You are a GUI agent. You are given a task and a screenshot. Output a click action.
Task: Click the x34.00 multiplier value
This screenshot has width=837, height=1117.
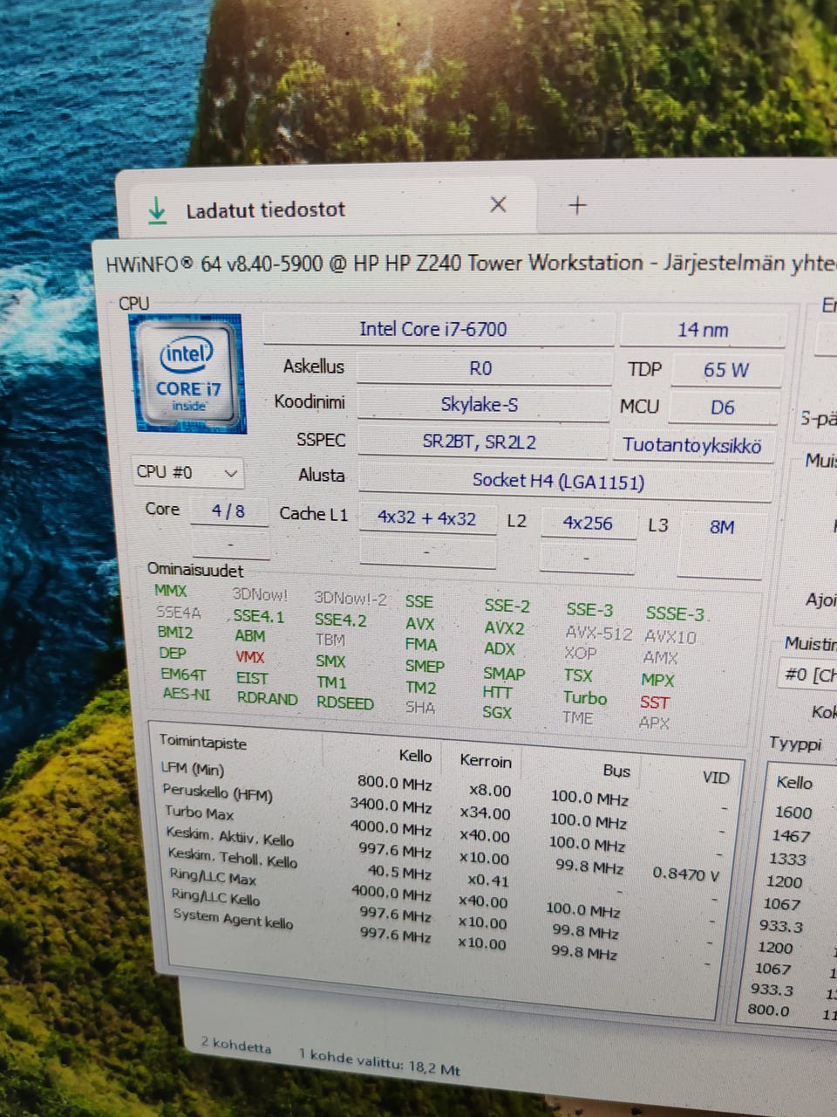(485, 813)
